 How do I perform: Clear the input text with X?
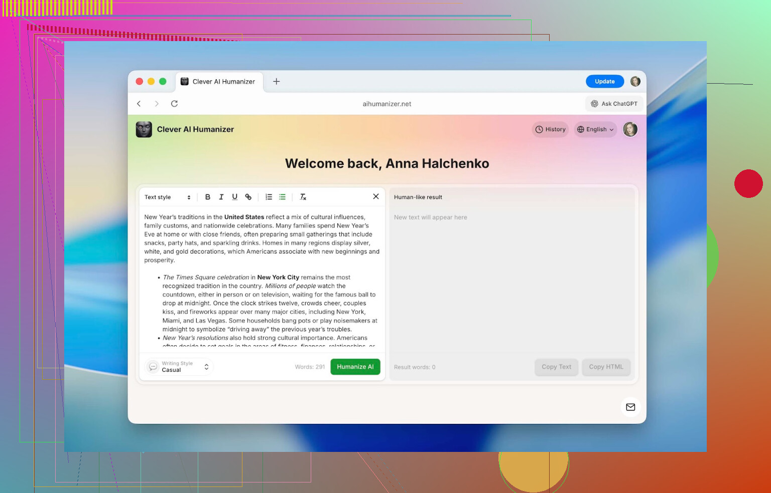(x=375, y=196)
